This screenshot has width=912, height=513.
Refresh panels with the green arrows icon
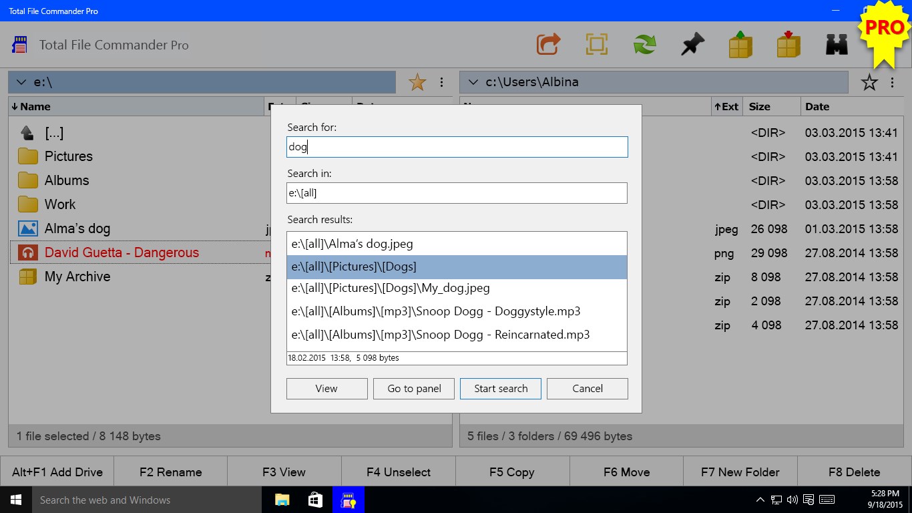pos(644,45)
